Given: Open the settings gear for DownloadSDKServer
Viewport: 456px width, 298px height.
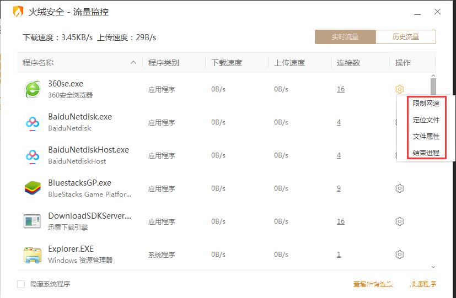Looking at the screenshot, I should click(x=400, y=221).
